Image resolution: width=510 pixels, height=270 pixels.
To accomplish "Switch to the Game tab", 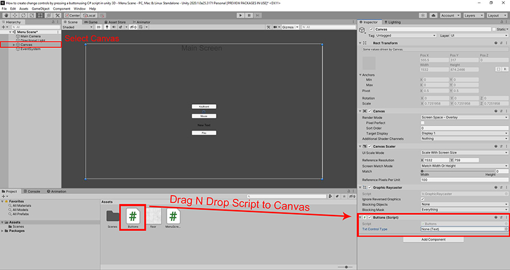I will (91, 22).
